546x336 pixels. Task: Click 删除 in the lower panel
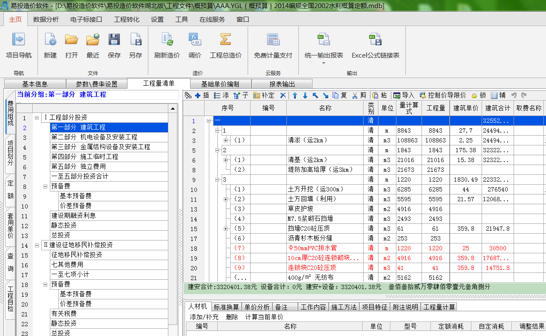click(232, 317)
